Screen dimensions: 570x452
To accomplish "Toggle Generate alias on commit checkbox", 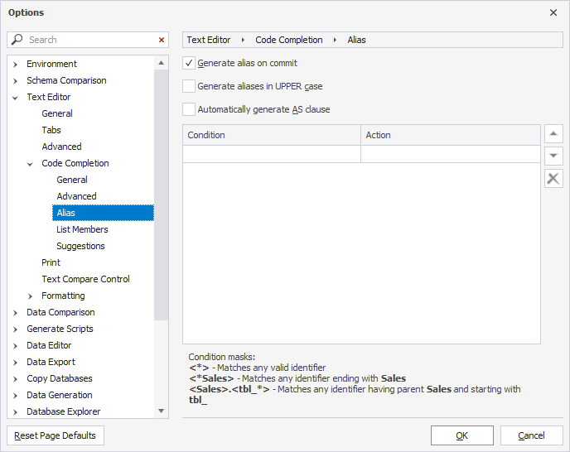I will point(189,63).
